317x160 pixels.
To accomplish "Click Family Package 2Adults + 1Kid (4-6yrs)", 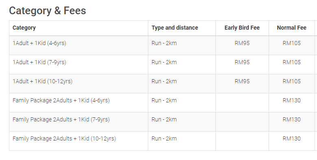I will click(x=61, y=100).
